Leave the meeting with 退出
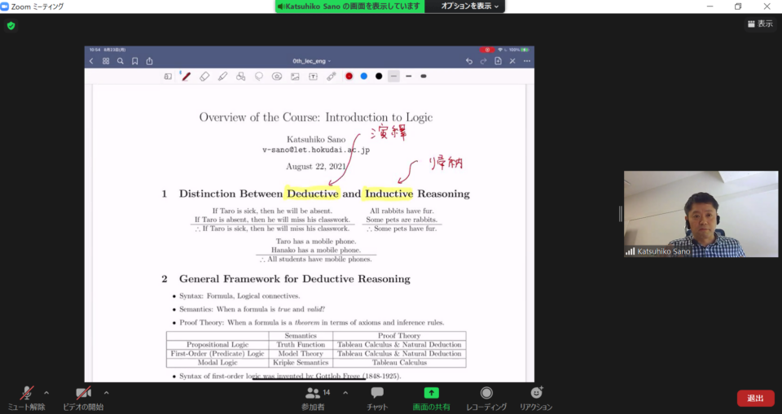Screen dimensions: 782x414 (x=756, y=398)
